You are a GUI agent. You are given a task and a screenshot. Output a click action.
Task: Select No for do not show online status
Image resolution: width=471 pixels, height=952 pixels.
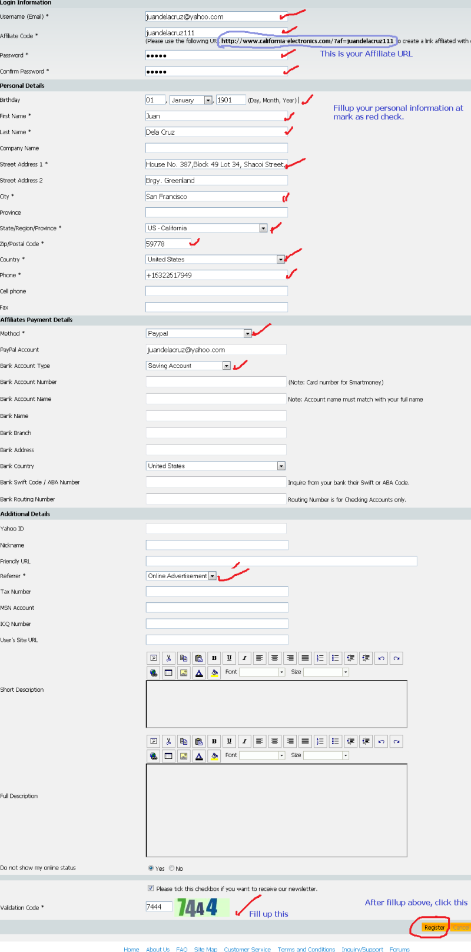172,868
